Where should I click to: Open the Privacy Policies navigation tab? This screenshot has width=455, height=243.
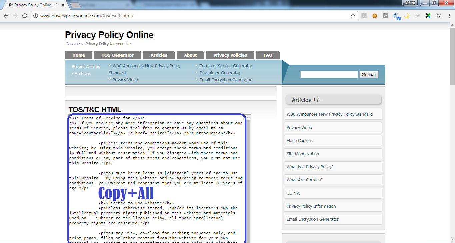point(230,55)
